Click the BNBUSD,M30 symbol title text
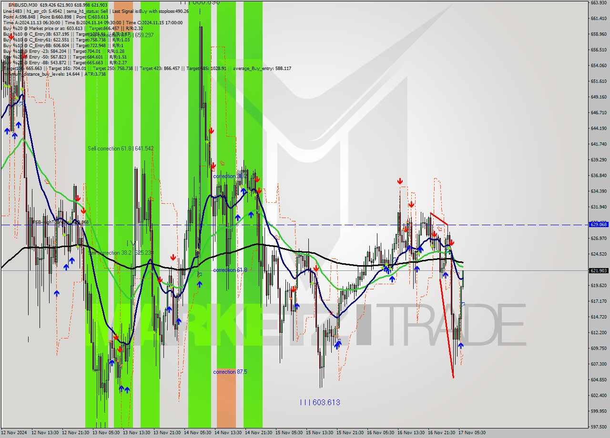This screenshot has width=610, height=438. (23, 5)
